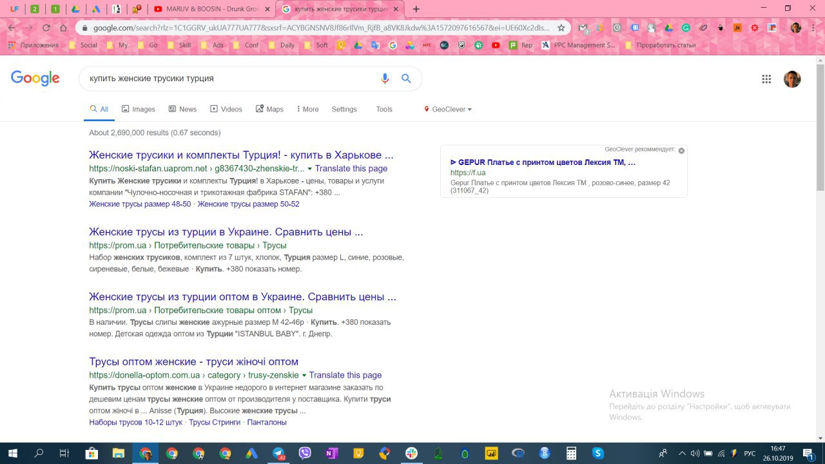Switch to the Videos search tab

coord(226,110)
